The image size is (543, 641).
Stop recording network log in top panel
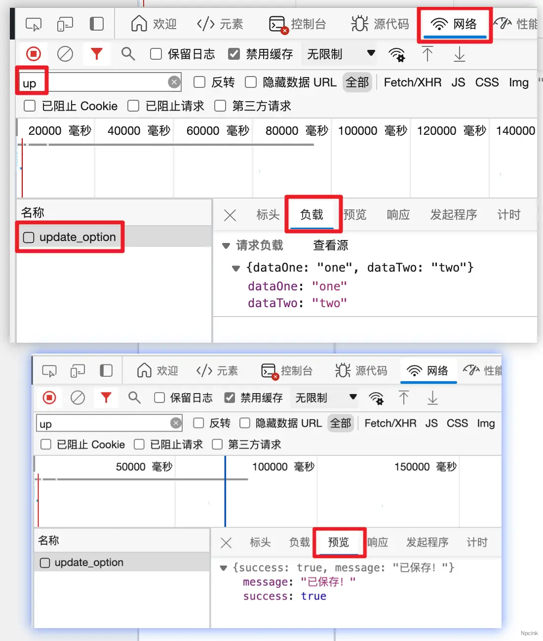coord(34,54)
